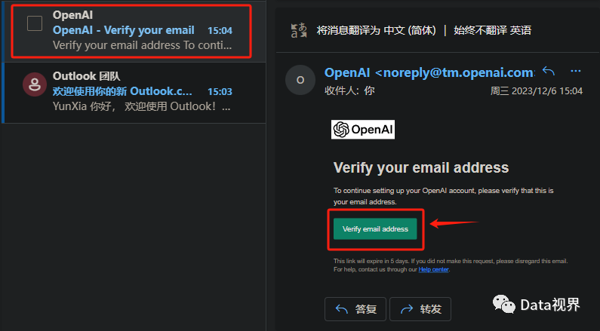The height and width of the screenshot is (331, 600).
Task: Click the reply arrow icon beside sender address
Action: coord(549,71)
